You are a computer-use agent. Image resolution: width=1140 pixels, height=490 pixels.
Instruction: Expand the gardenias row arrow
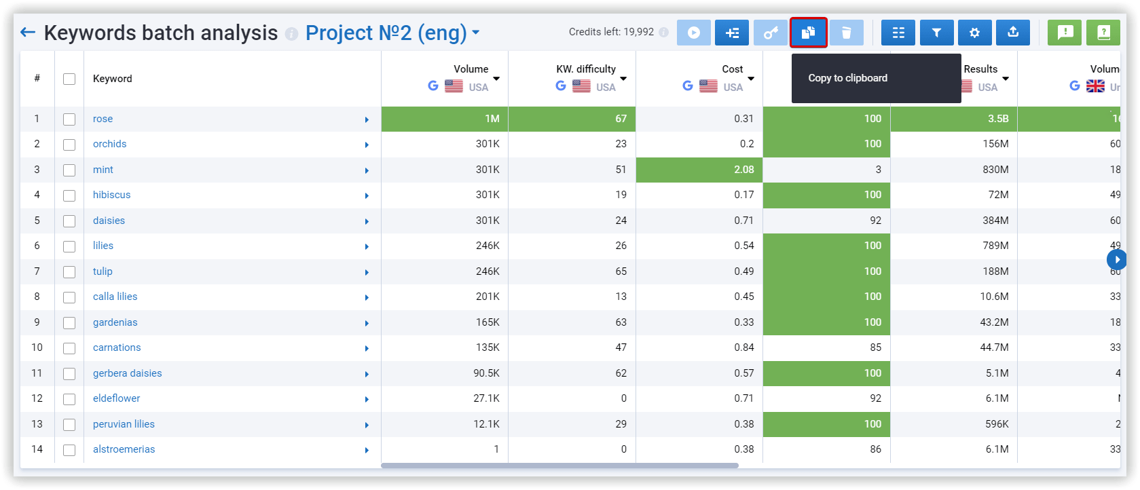point(367,323)
